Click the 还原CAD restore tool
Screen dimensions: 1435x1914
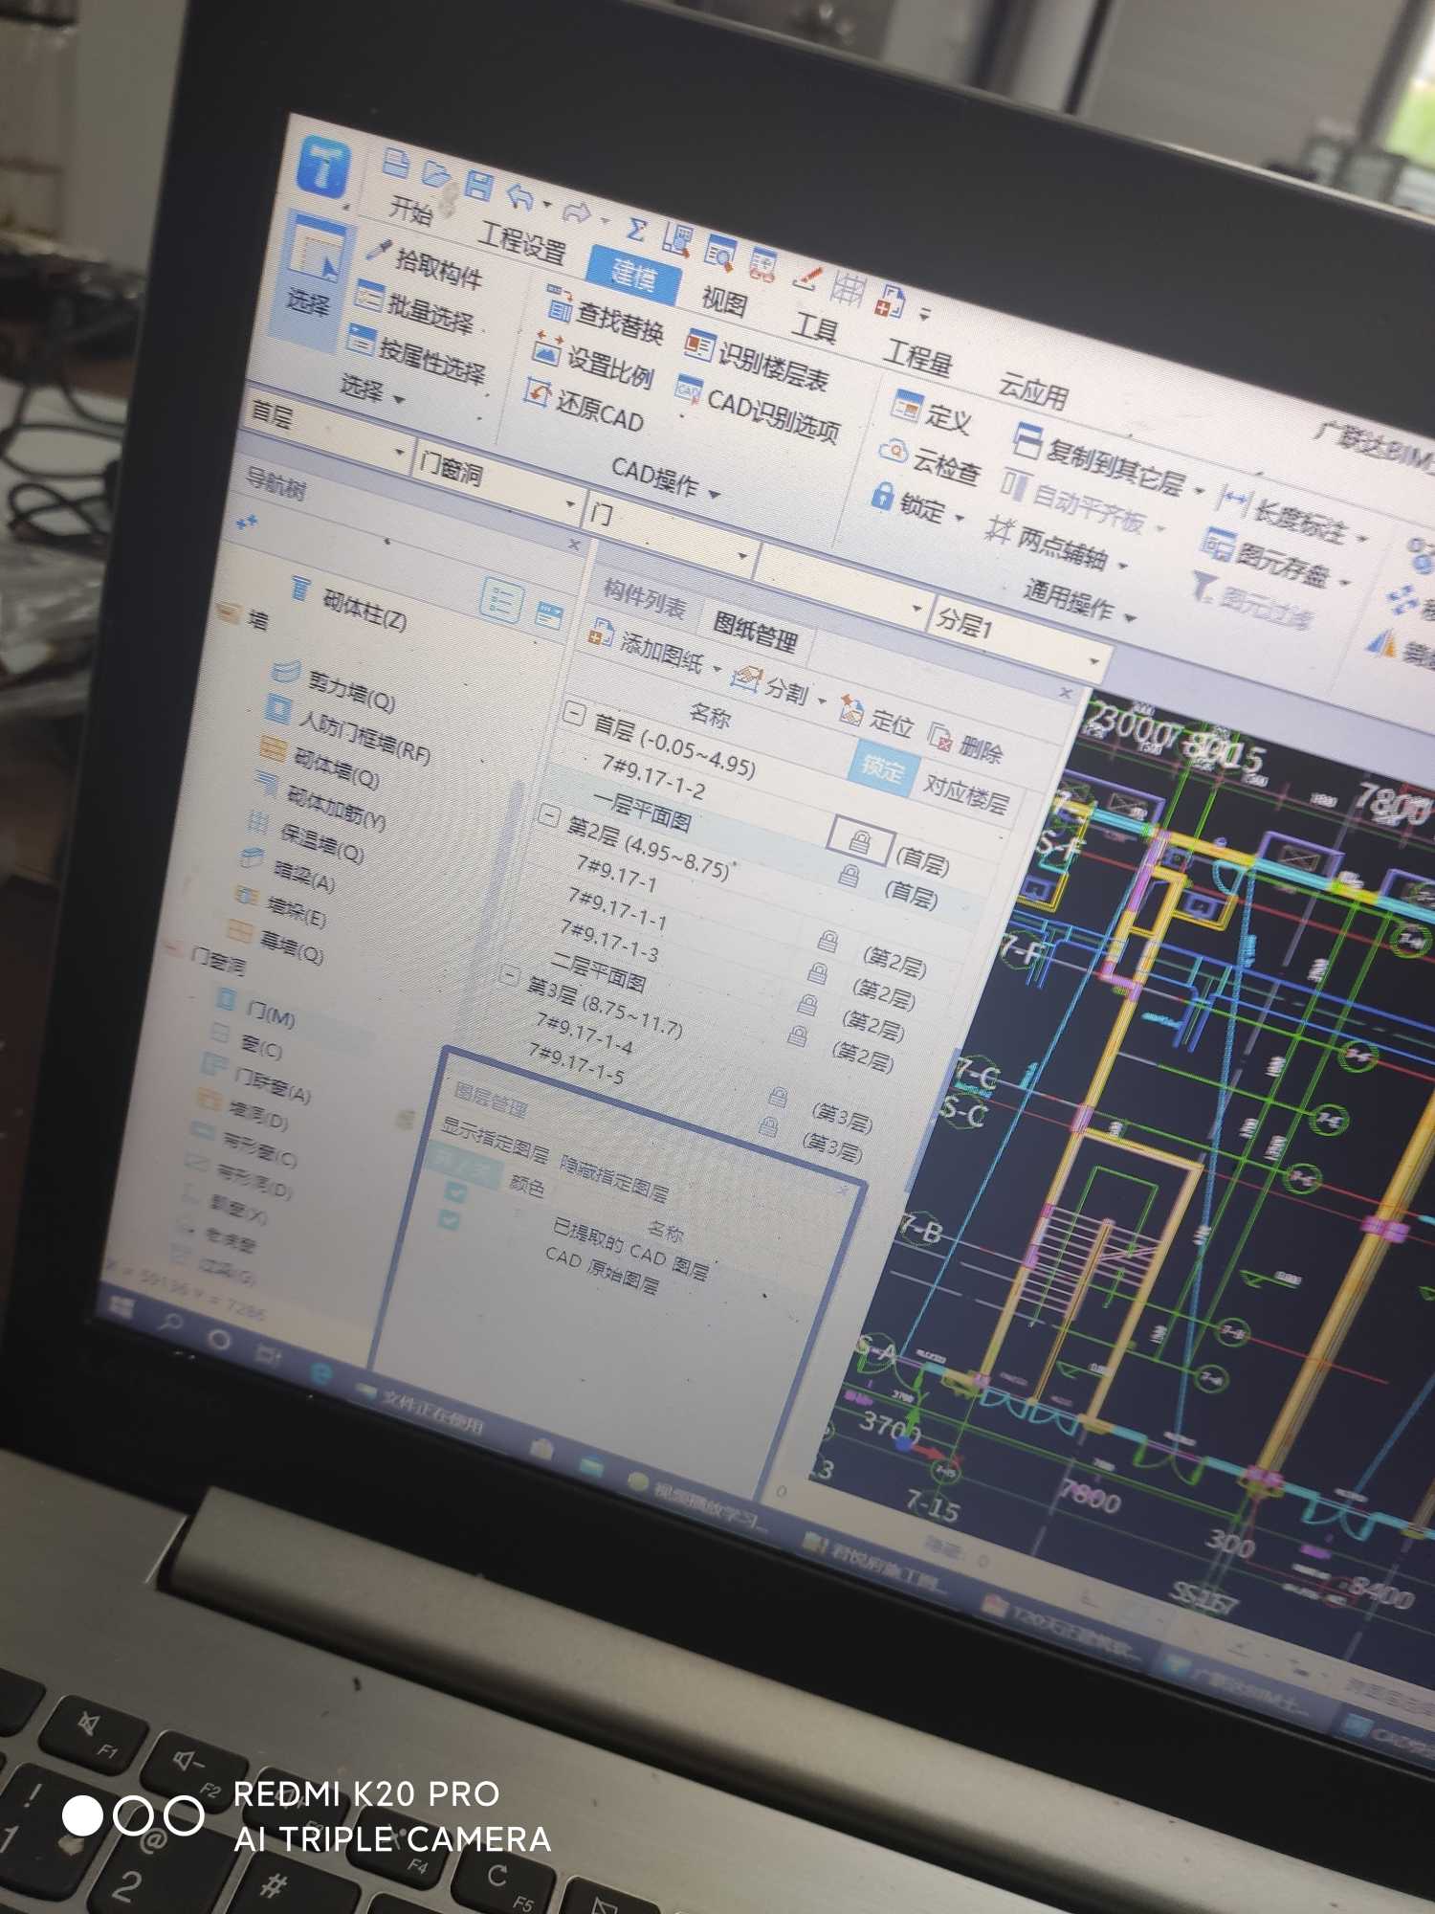[585, 405]
